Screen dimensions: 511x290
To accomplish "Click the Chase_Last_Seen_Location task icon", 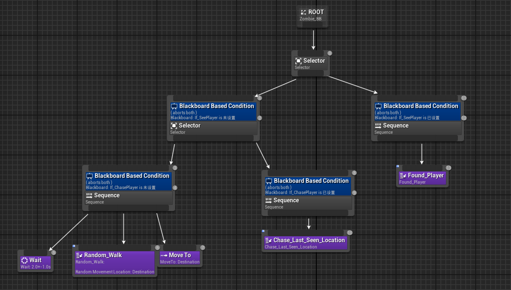I will [x=269, y=240].
